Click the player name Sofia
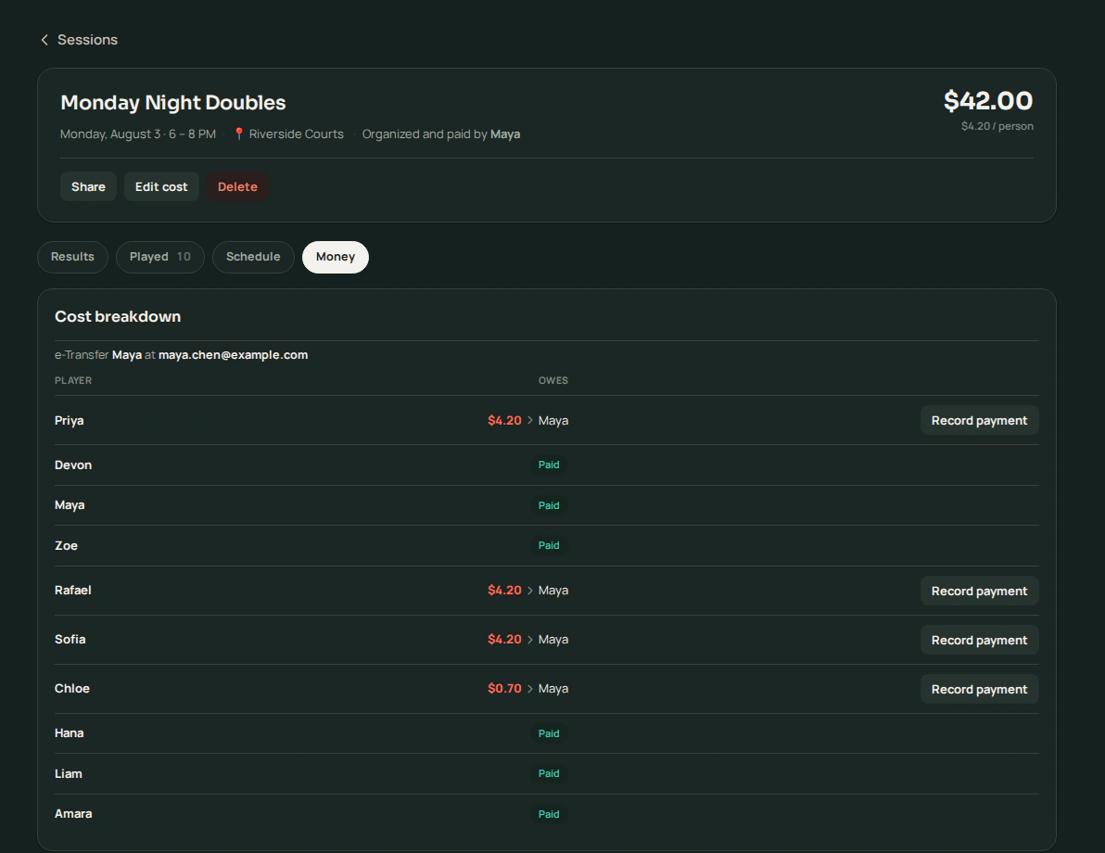 (70, 640)
